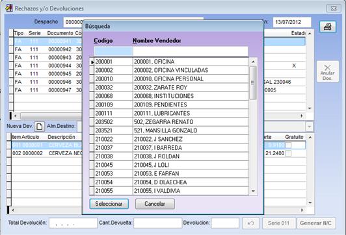The image size is (346, 235).
Task: Click right arrow of documents horizontal scrollbar
Action: [302, 116]
